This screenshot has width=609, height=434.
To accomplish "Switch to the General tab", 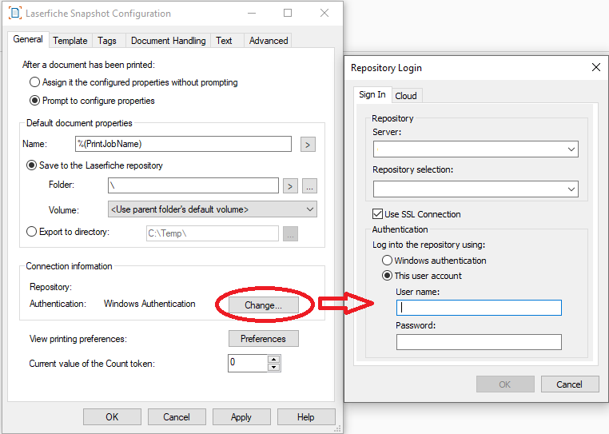I will pos(28,40).
